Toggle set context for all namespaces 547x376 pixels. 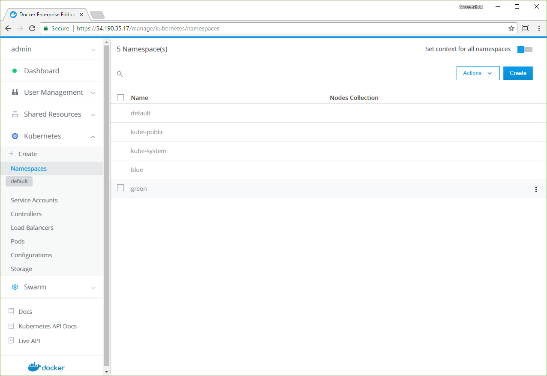coord(524,49)
